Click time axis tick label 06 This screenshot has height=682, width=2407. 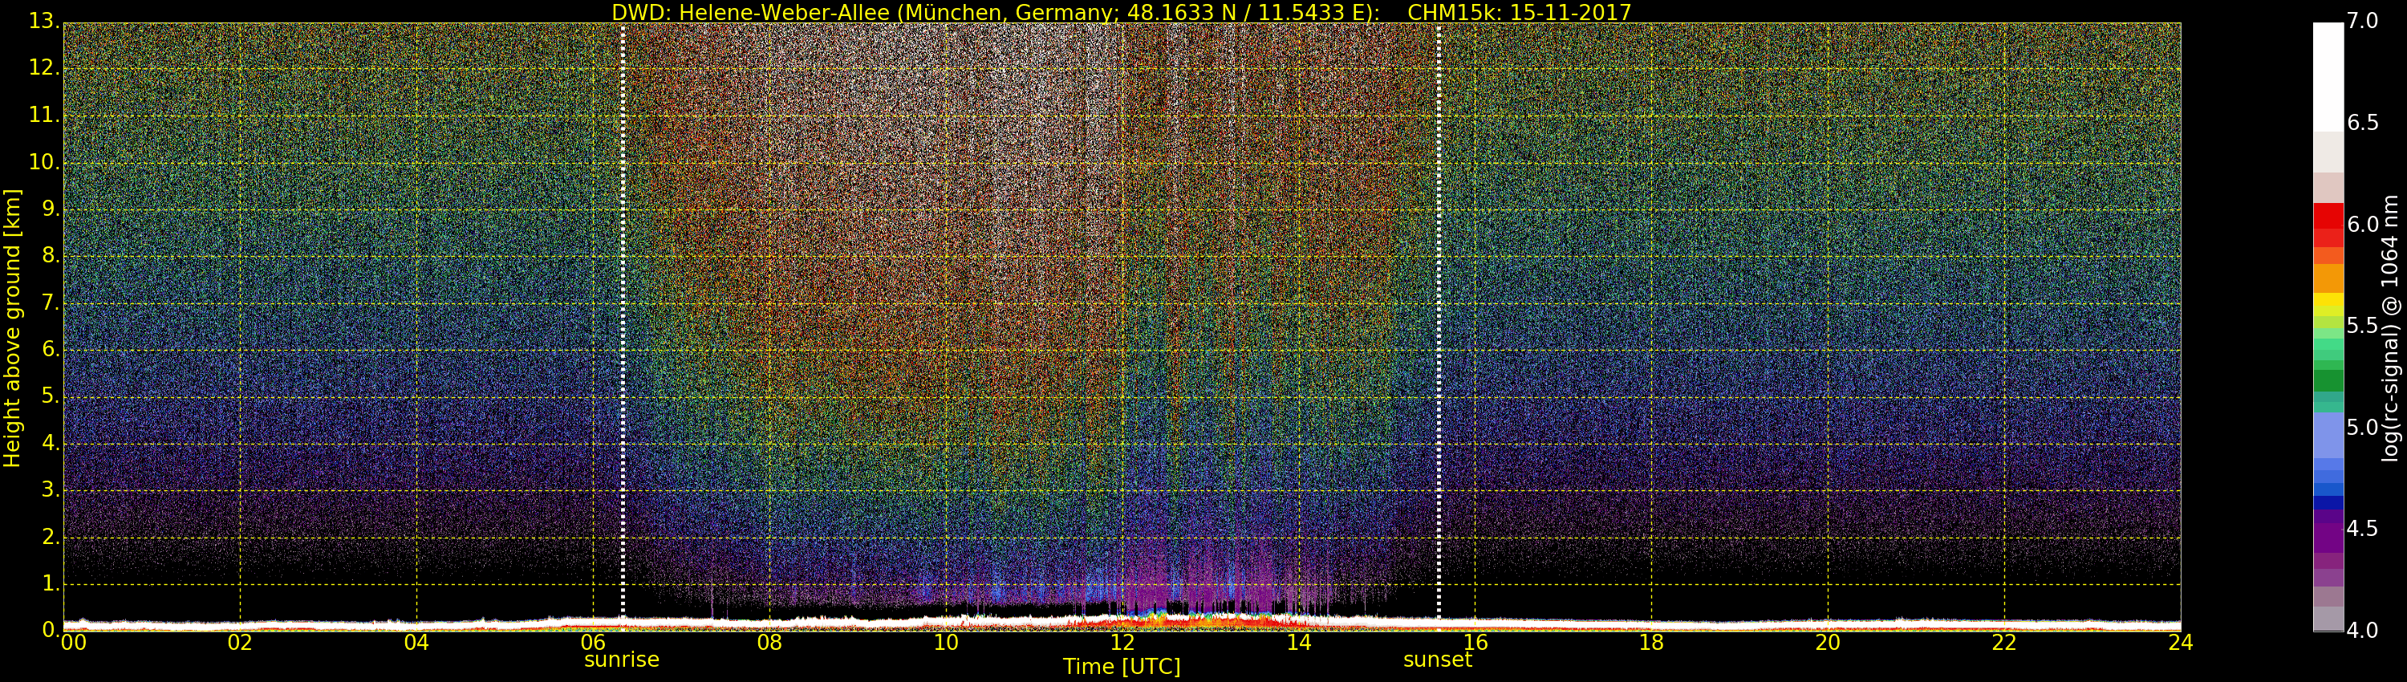(594, 643)
